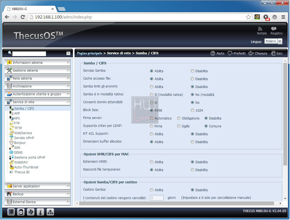The width and height of the screenshot is (290, 220).
Task: Open Auto-Thumbnail settings
Action: pos(26,167)
